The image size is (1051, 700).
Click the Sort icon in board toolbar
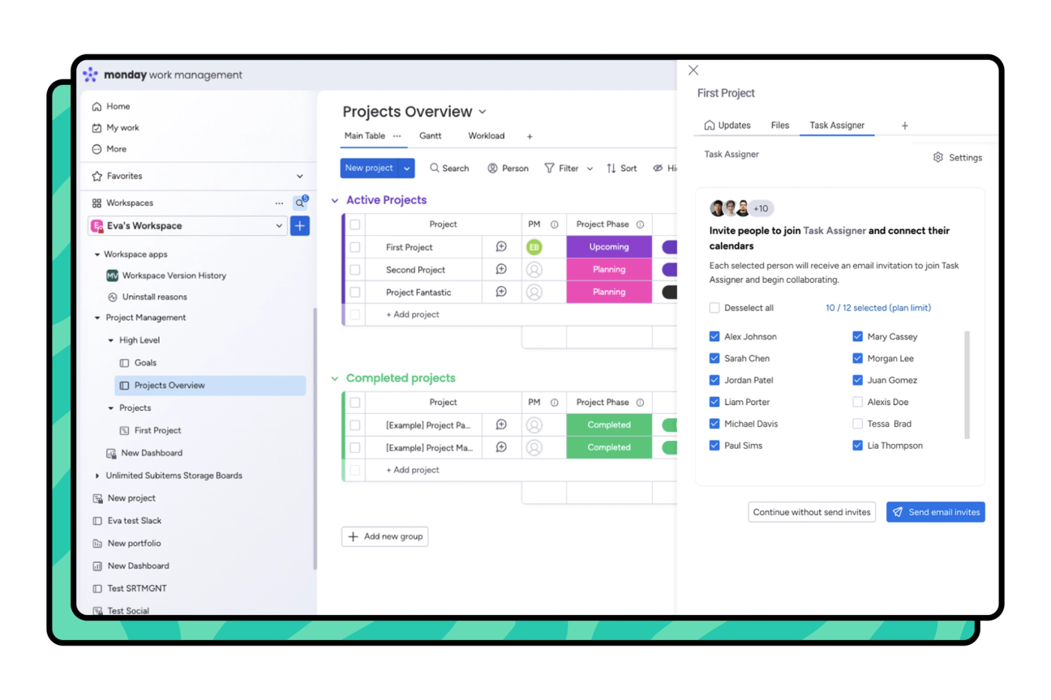611,169
